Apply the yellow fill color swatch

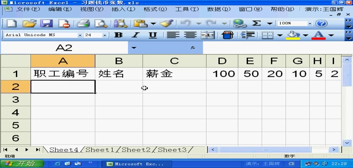[293, 35]
